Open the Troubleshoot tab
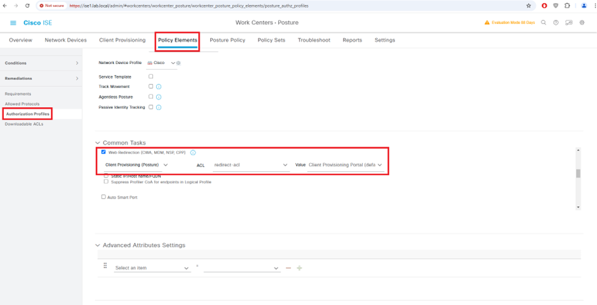Screen dimensions: 597x305 pos(314,40)
